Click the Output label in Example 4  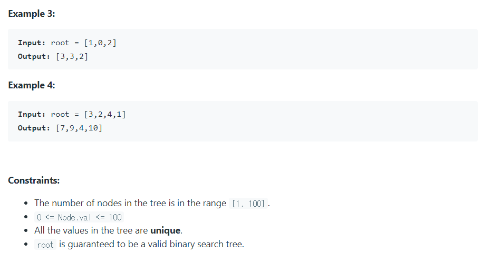[34, 128]
